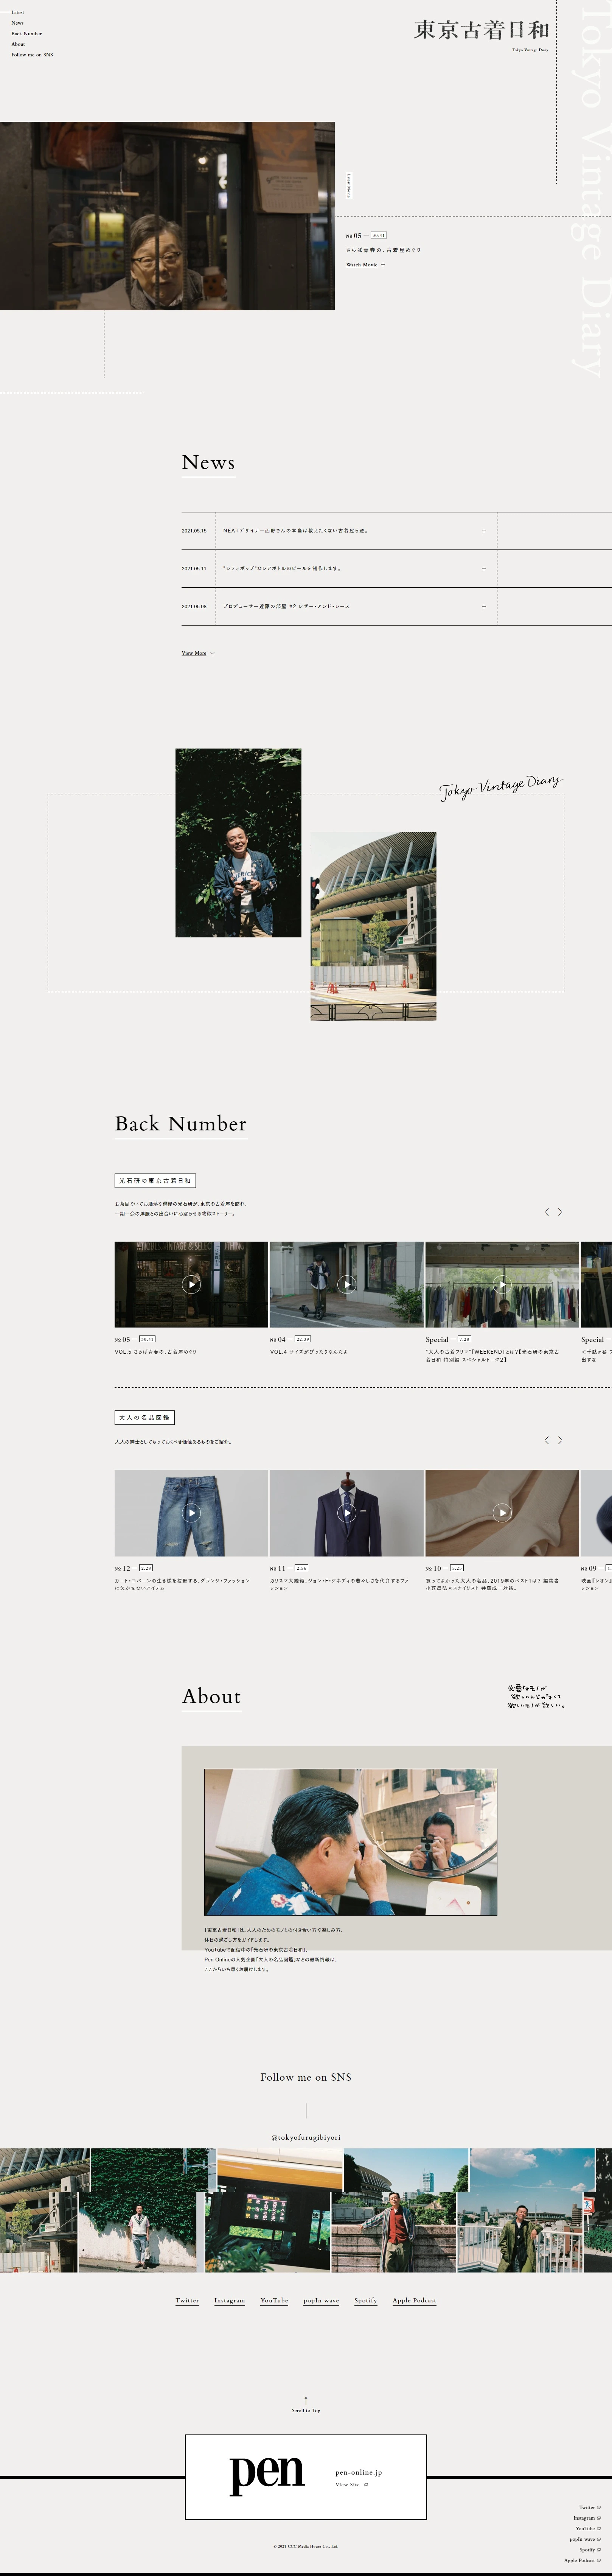Image resolution: width=612 pixels, height=2576 pixels.
Task: Select Follow me on SNS menu item
Action: point(32,55)
